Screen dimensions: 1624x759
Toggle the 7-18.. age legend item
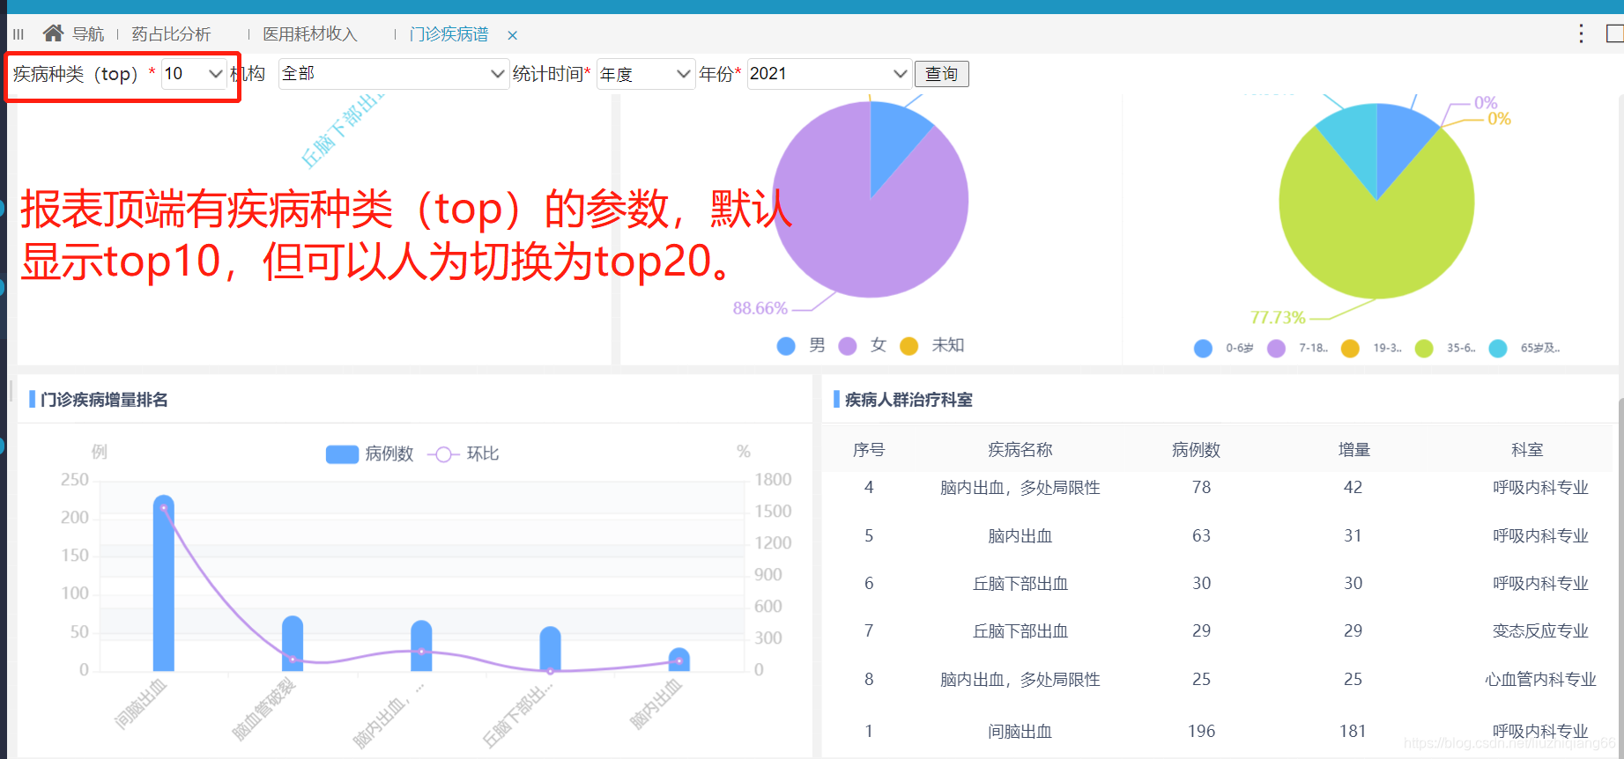click(x=1298, y=348)
